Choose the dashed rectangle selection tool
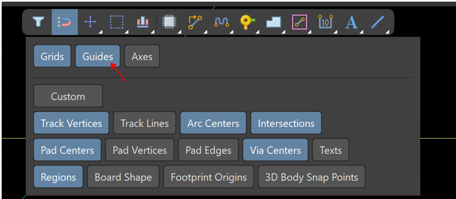The height and width of the screenshot is (199, 456). (x=116, y=22)
